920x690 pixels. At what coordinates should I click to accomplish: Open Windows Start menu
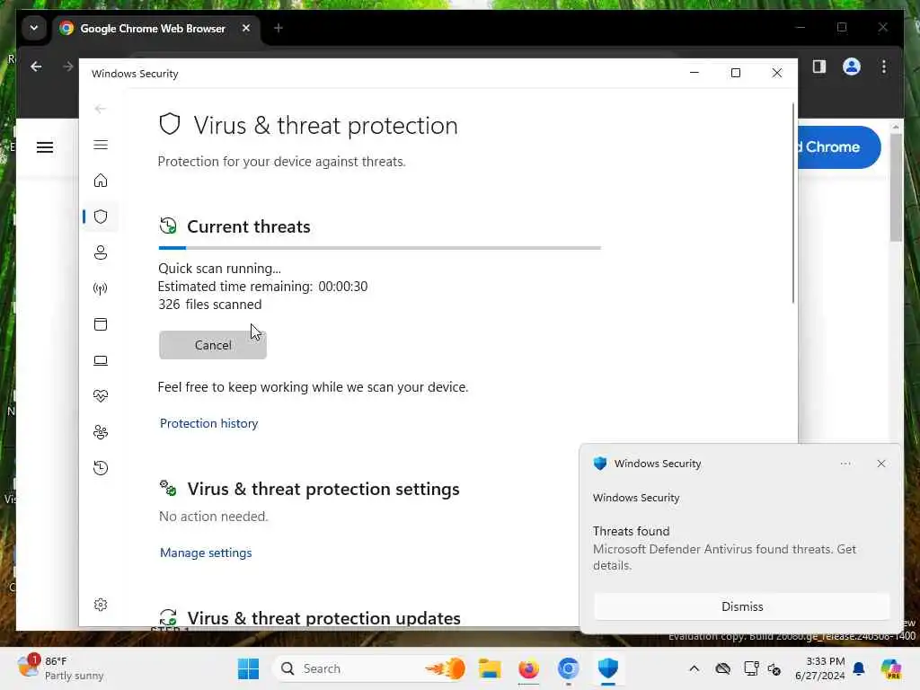pos(248,668)
